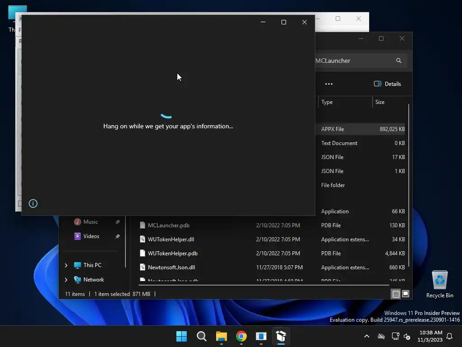
Task: Click the WUTokenHelper.pdb file icon
Action: click(x=142, y=253)
